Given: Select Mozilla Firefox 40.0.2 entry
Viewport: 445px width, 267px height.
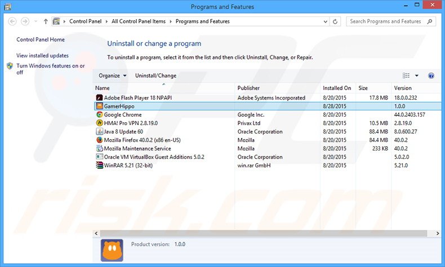Looking at the screenshot, I should [x=268, y=140].
